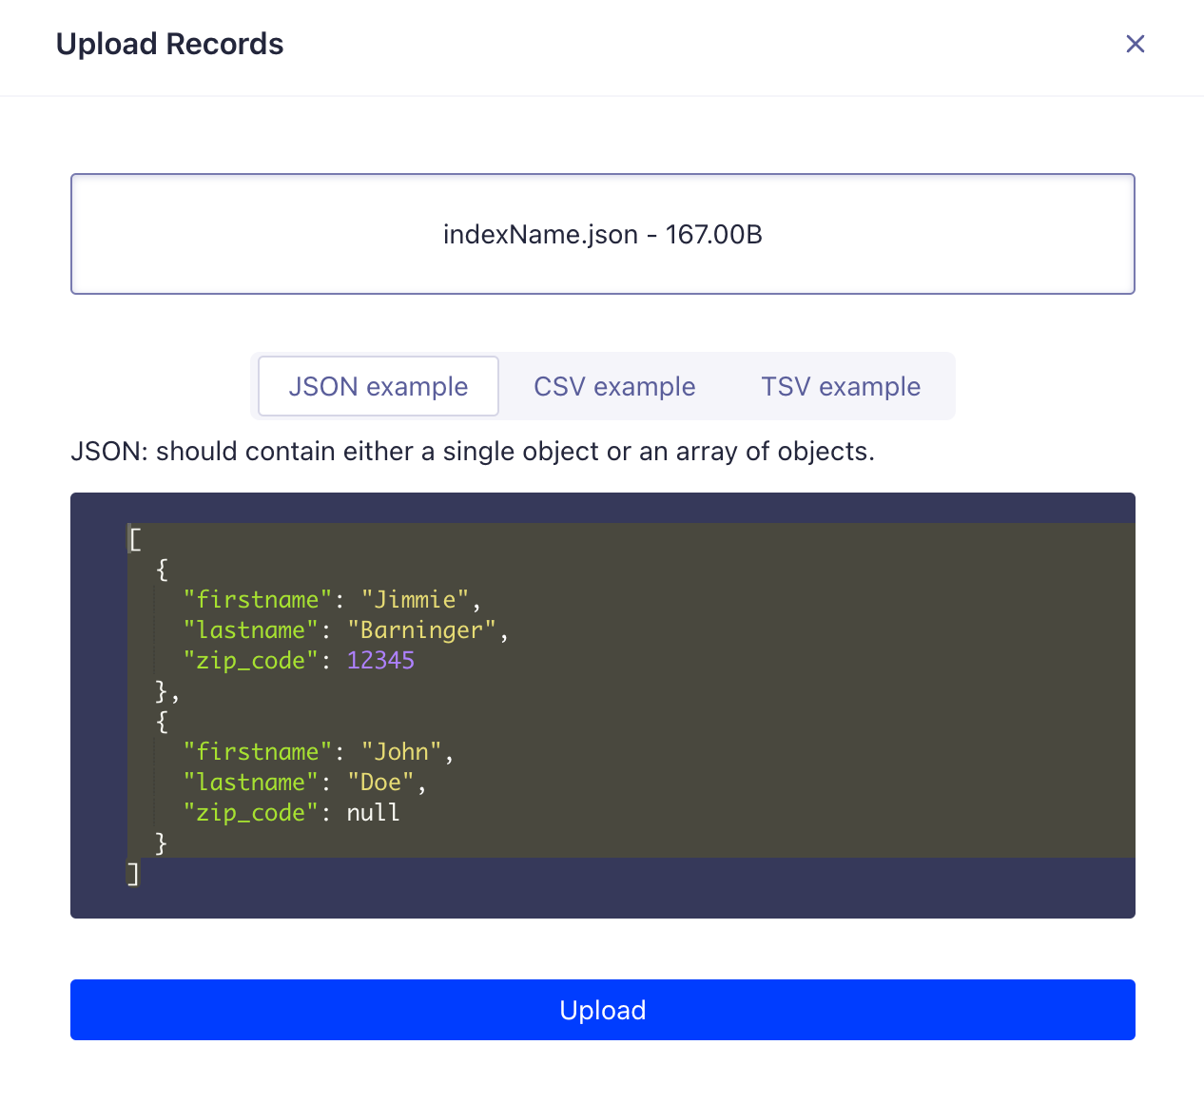Click the Upload Records dialog title
This screenshot has height=1103, width=1204.
[x=169, y=44]
